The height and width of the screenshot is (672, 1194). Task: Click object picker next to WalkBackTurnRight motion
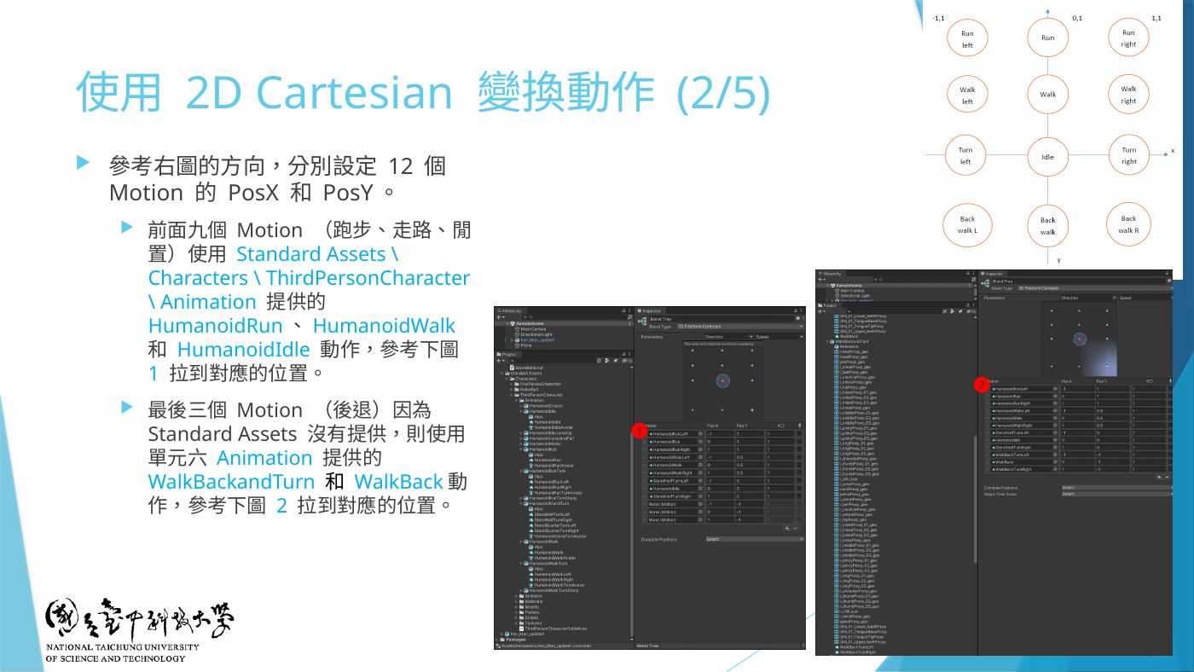pyautogui.click(x=1055, y=469)
